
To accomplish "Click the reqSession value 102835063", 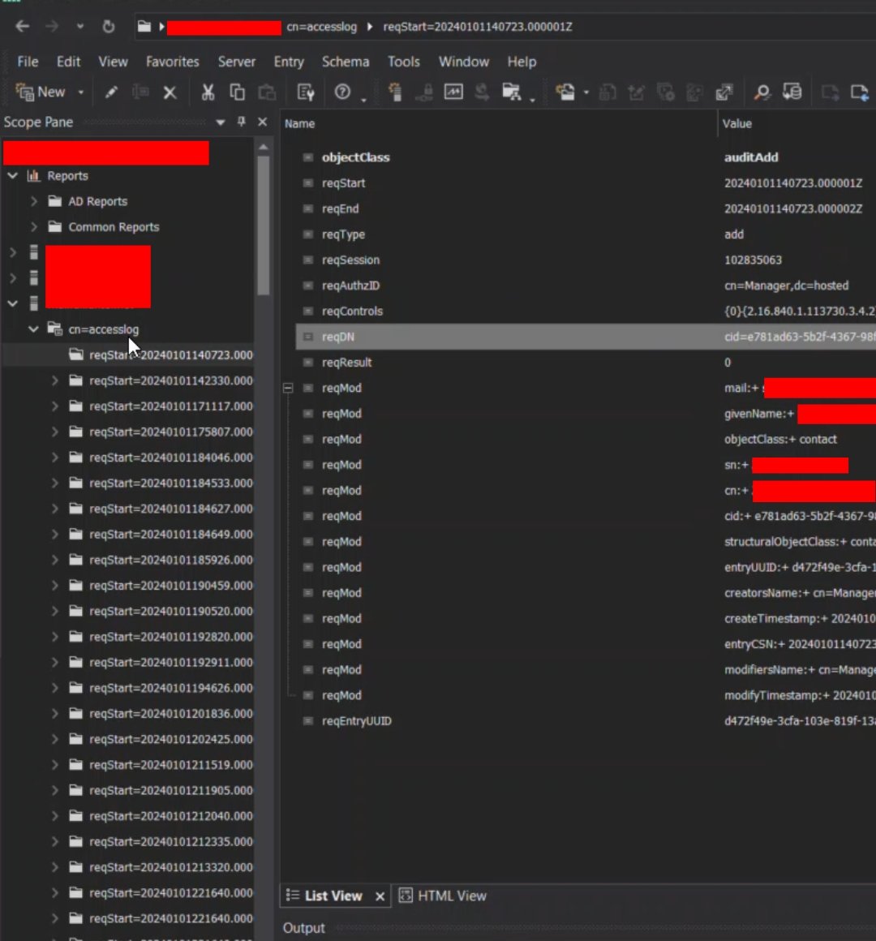I will click(753, 260).
